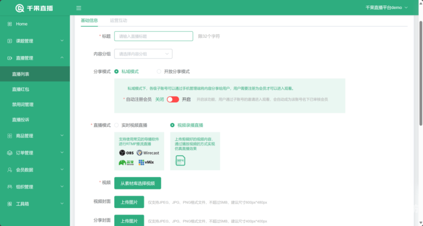Expand the 订单管理 menu chevron
Viewport: 423px width, 226px height.
[62, 152]
